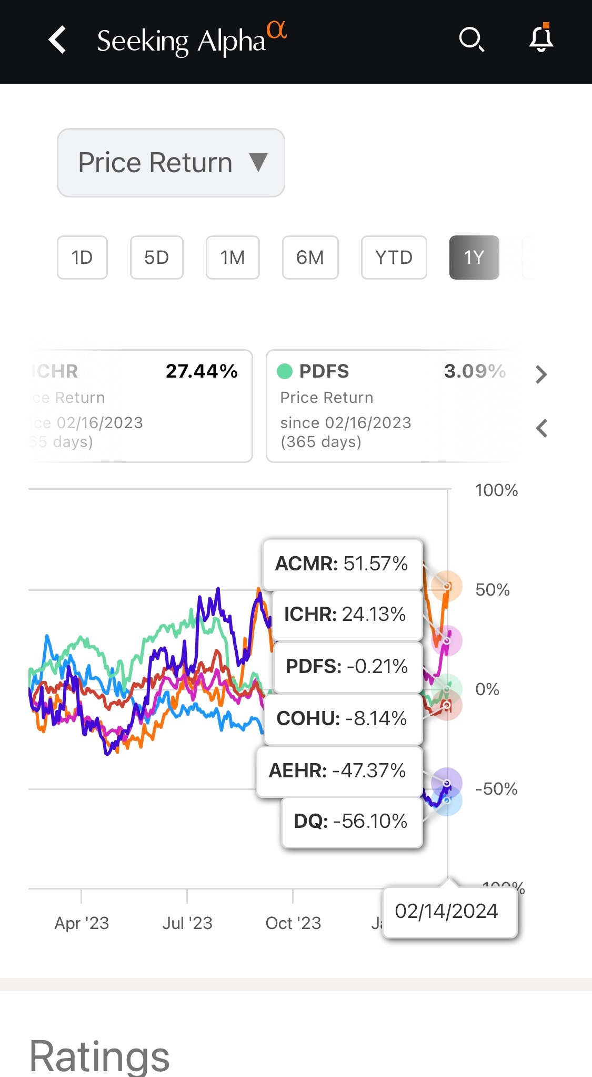Tap the selected 1Y range button
This screenshot has width=592, height=1077.
(x=474, y=258)
